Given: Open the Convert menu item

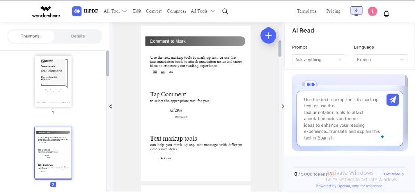Looking at the screenshot, I should [154, 11].
